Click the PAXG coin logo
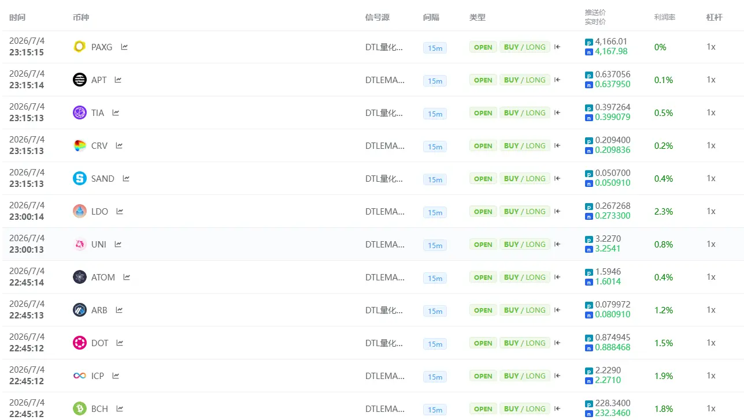Screen dimensions: 744x420 tap(80, 47)
